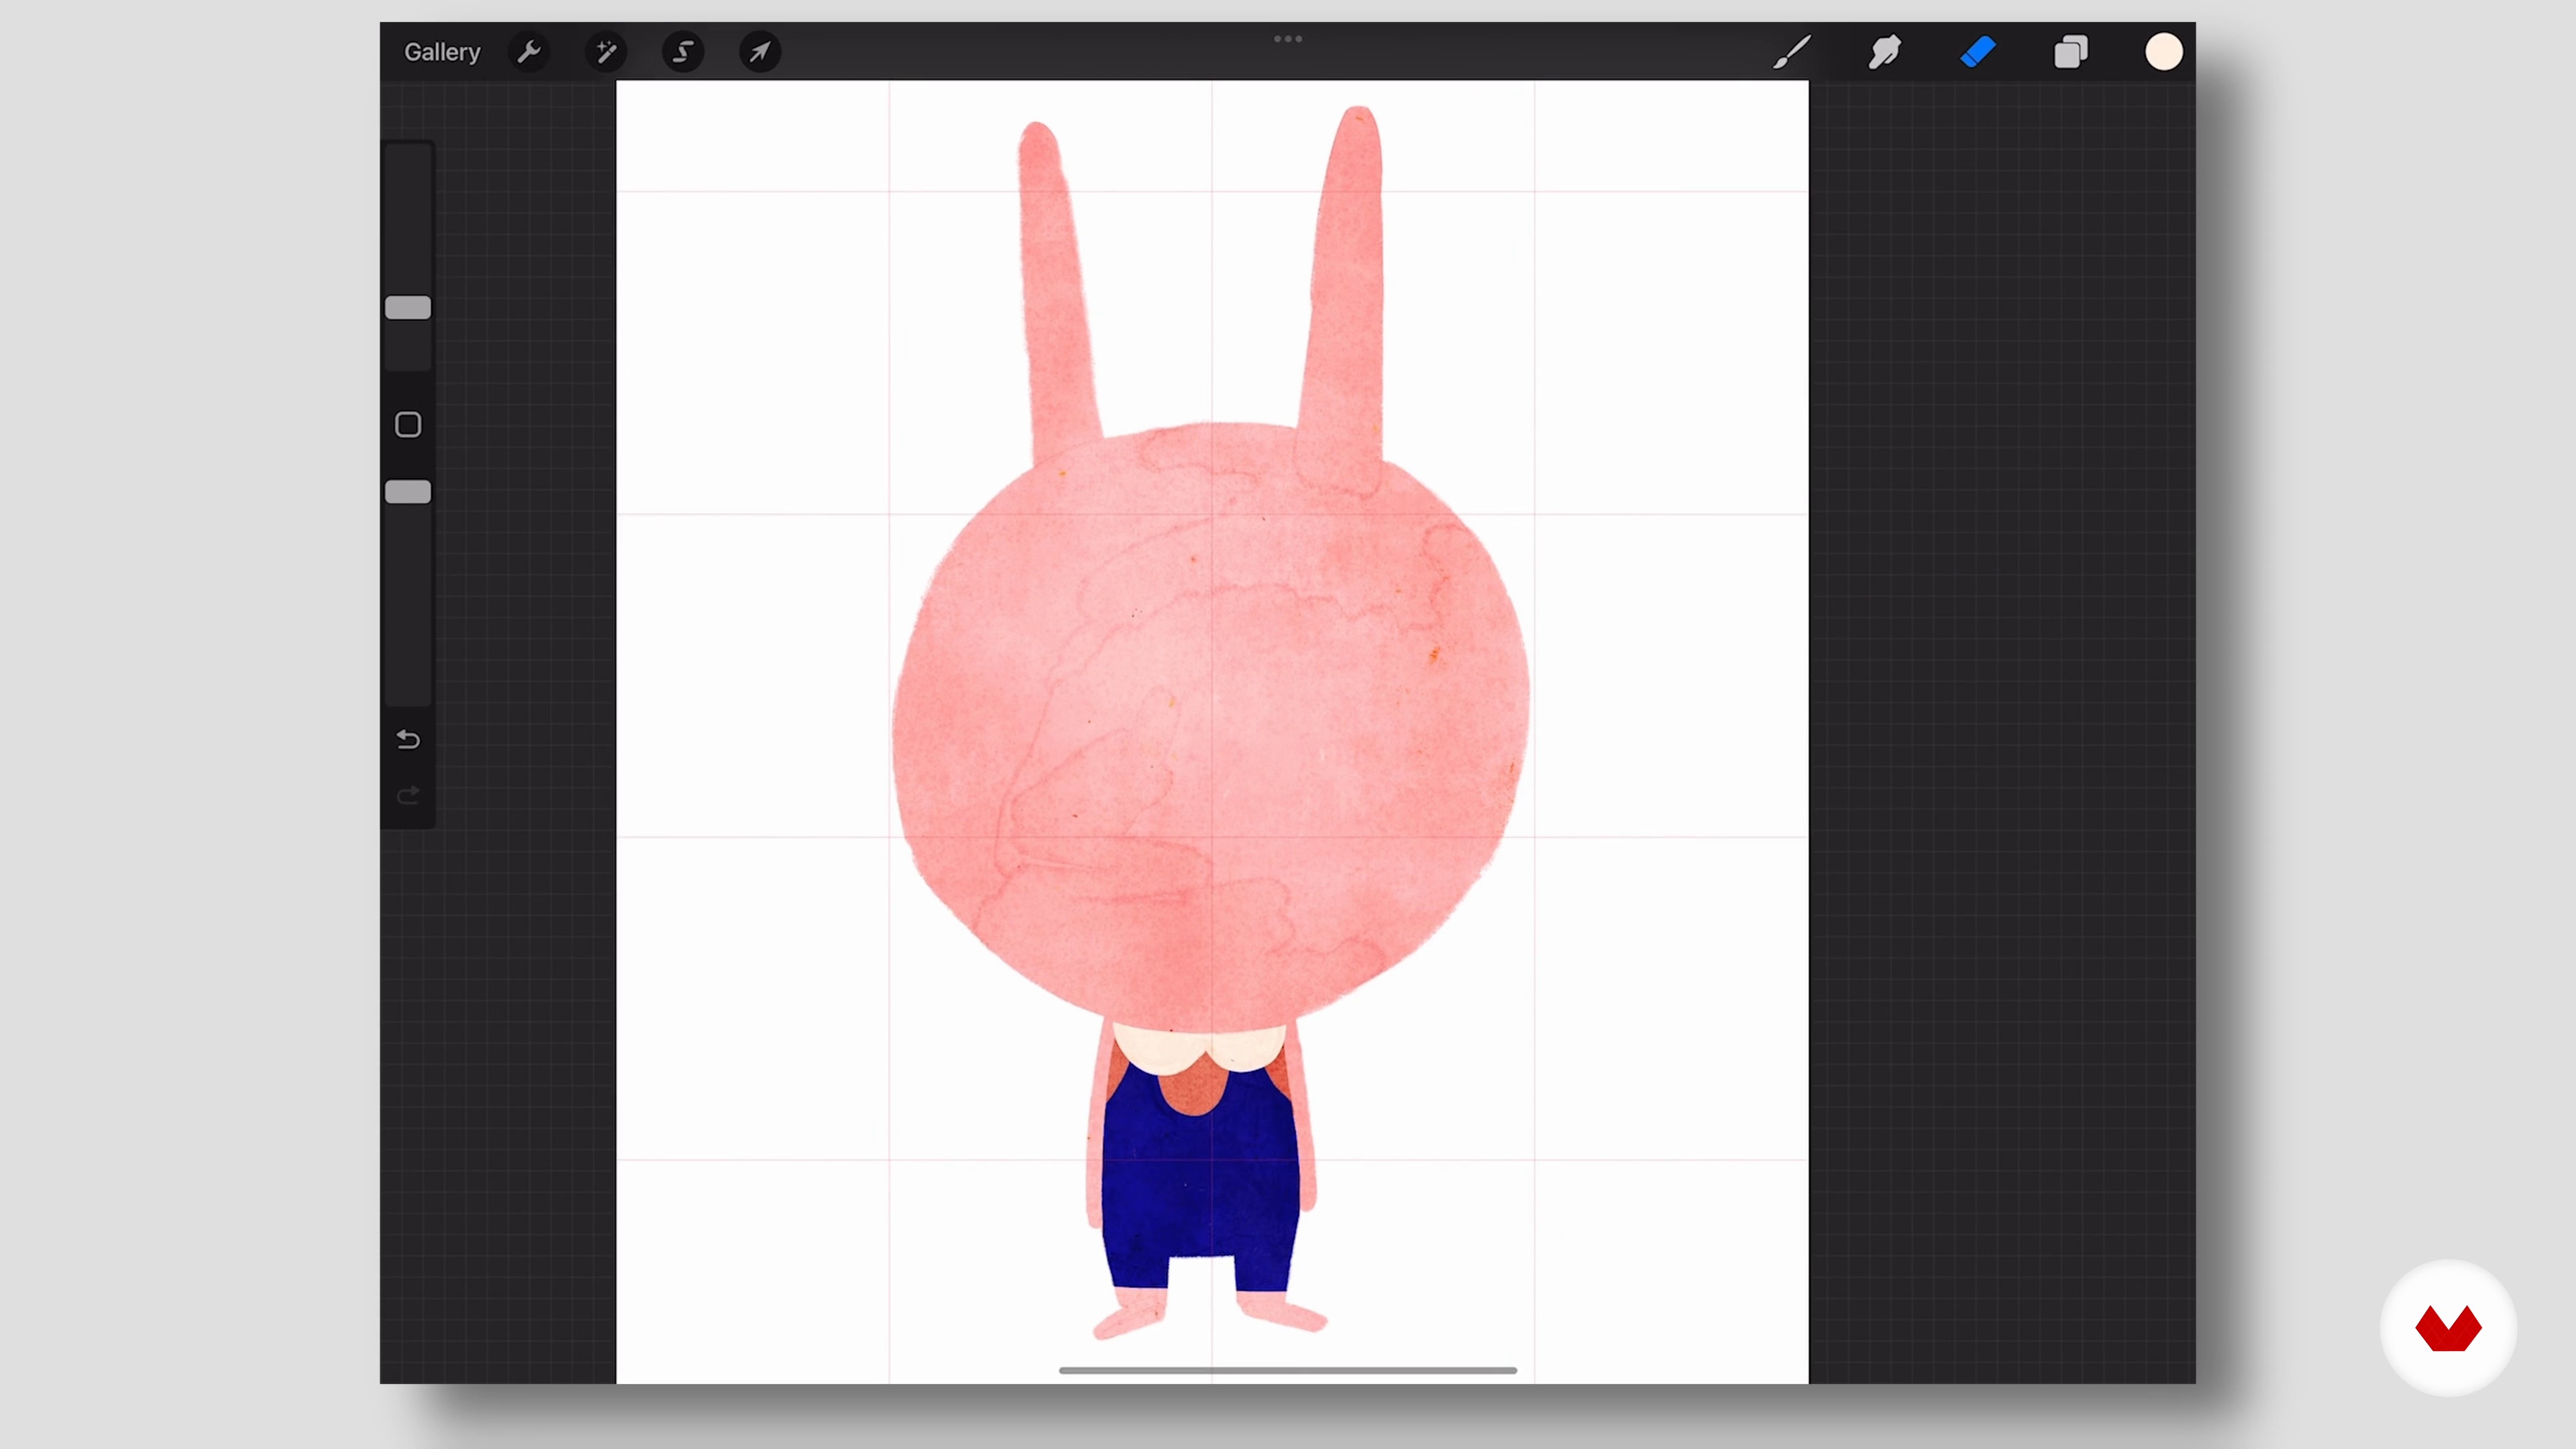Select the Eraser tool
The width and height of the screenshot is (2576, 1449).
pos(1978,52)
